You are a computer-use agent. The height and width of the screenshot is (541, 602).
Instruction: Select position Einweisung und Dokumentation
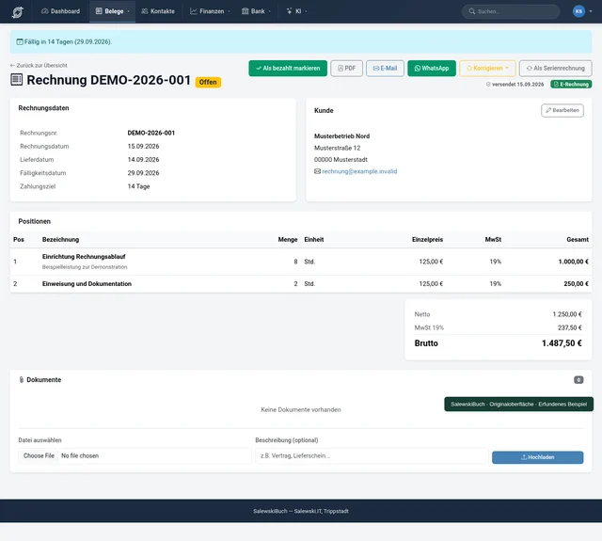click(87, 284)
